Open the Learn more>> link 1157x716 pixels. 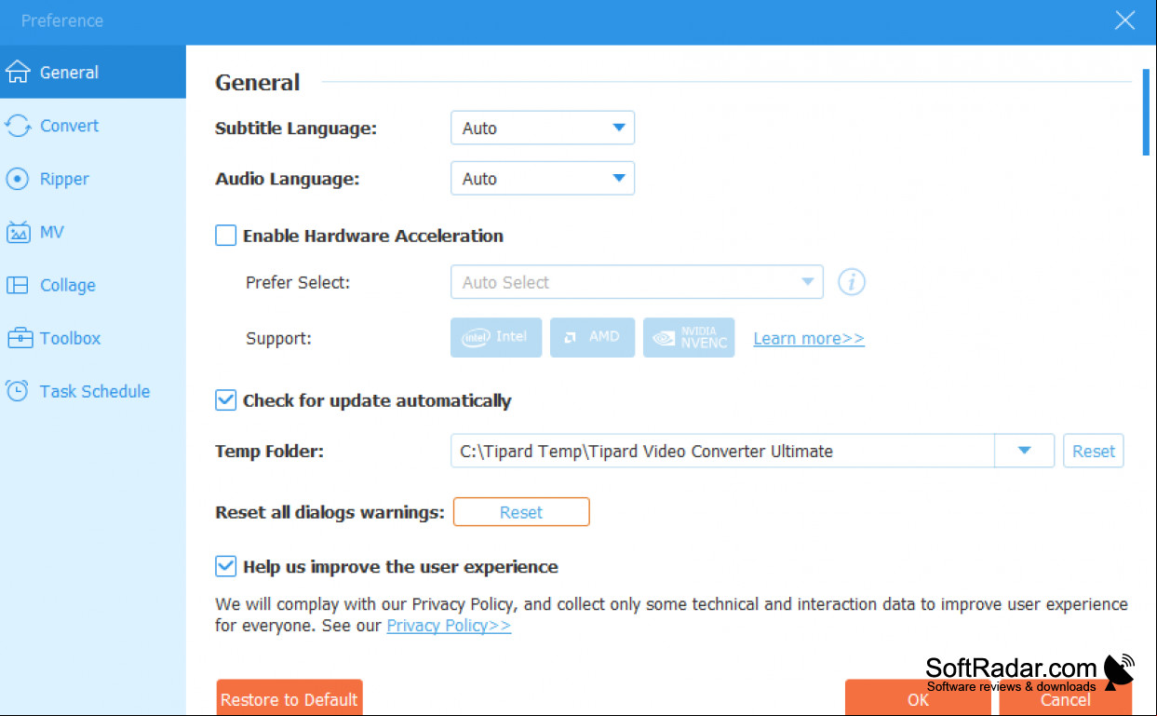pyautogui.click(x=809, y=338)
